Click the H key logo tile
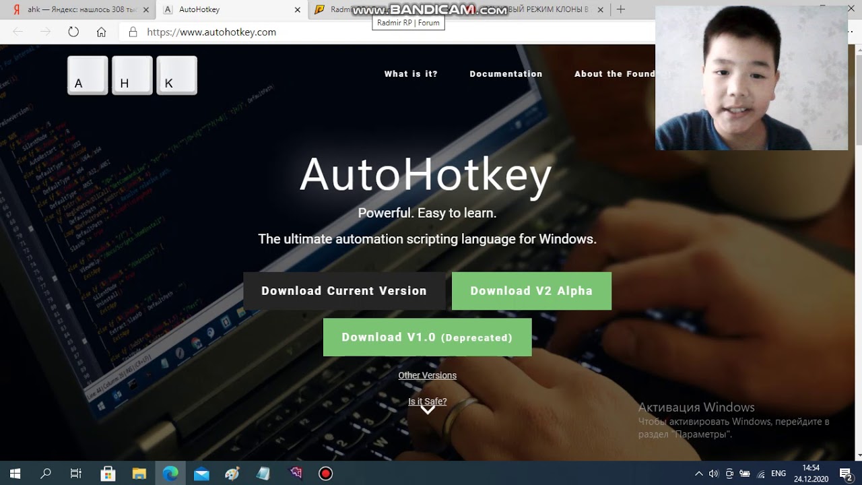The image size is (862, 485). (132, 75)
